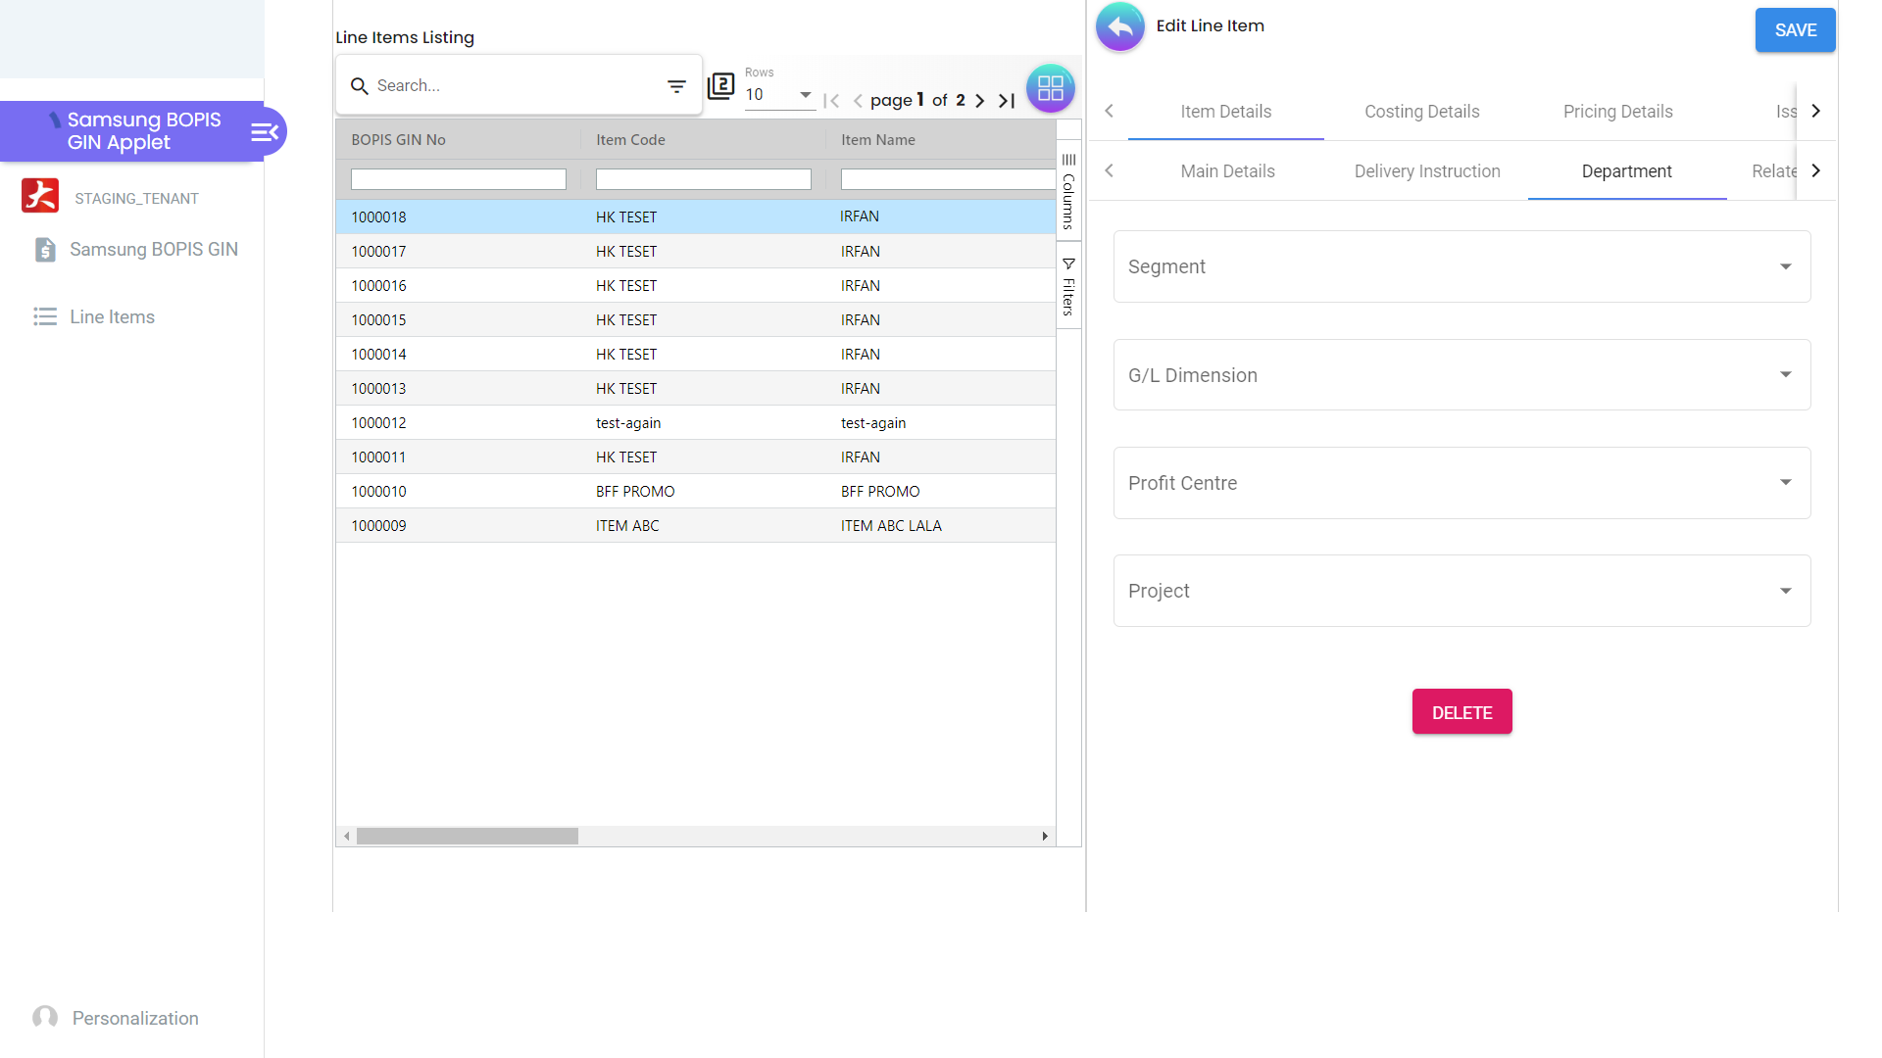Open the G/L Dimension dropdown
Image resolution: width=1882 pixels, height=1058 pixels.
click(x=1461, y=375)
